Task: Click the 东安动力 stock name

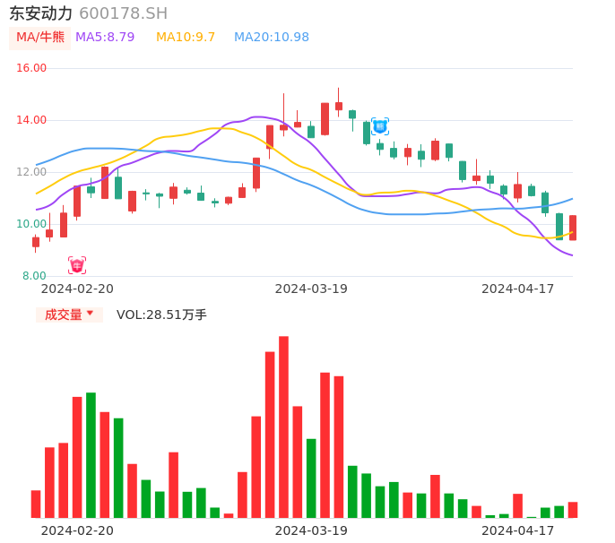Action: point(41,13)
